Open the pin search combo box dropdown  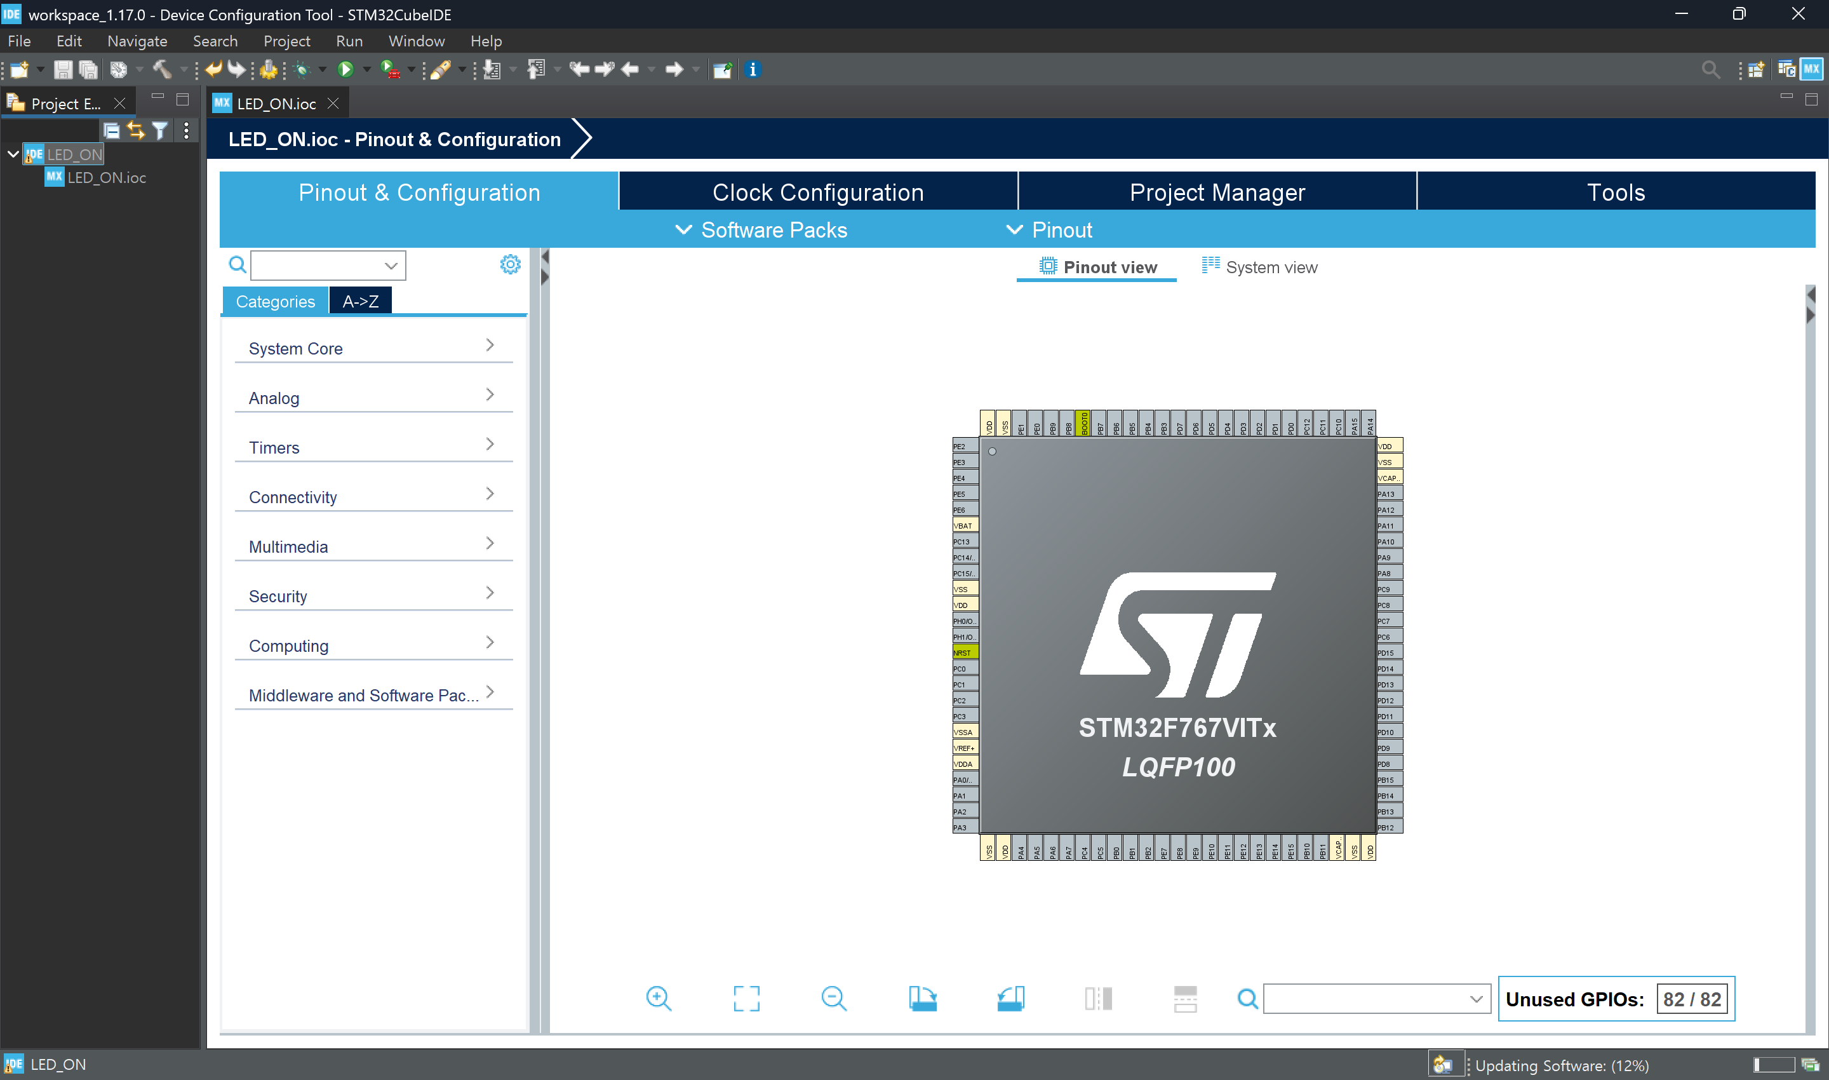[x=1476, y=999]
